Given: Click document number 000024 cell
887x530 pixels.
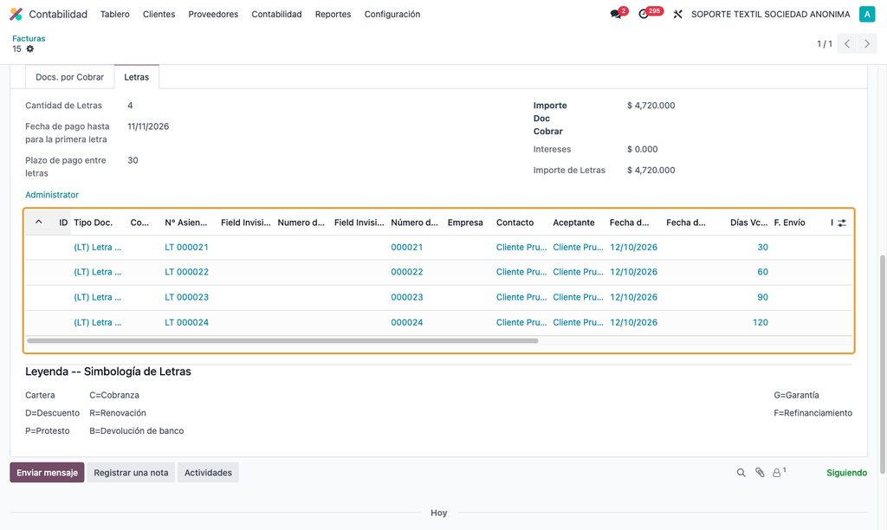Looking at the screenshot, I should tap(407, 322).
